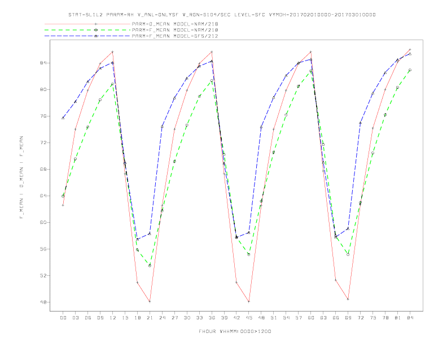Click x-axis tick label 27

point(174,318)
